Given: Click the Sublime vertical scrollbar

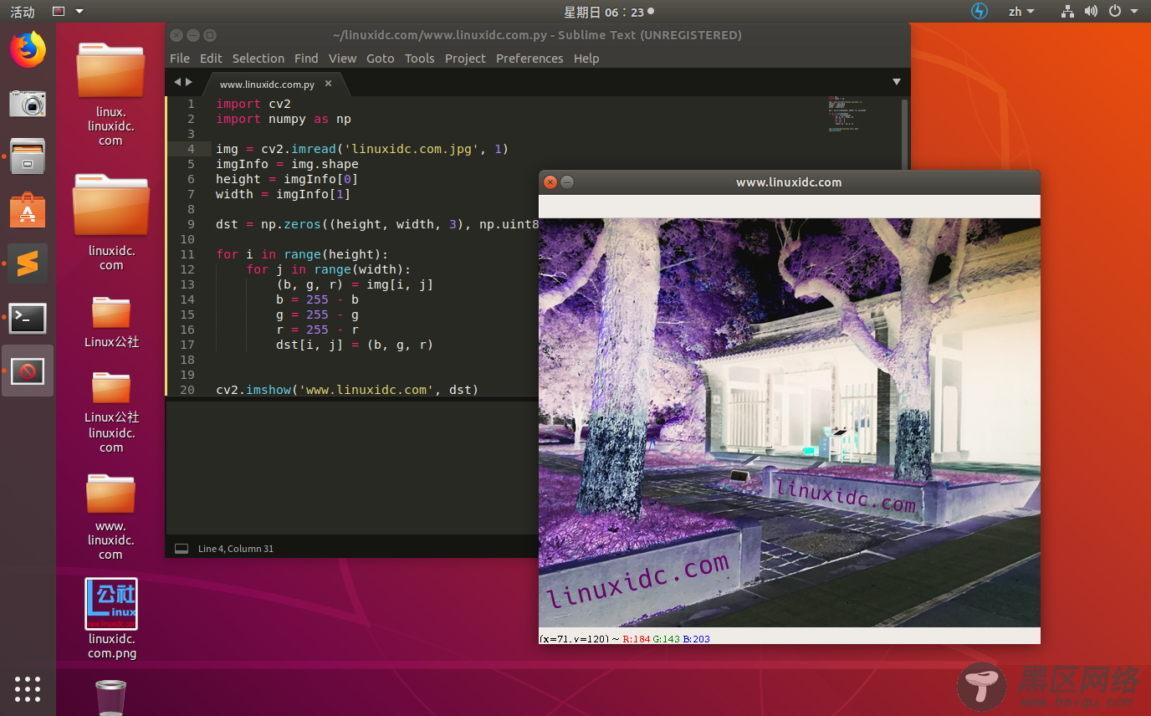Looking at the screenshot, I should [x=904, y=134].
